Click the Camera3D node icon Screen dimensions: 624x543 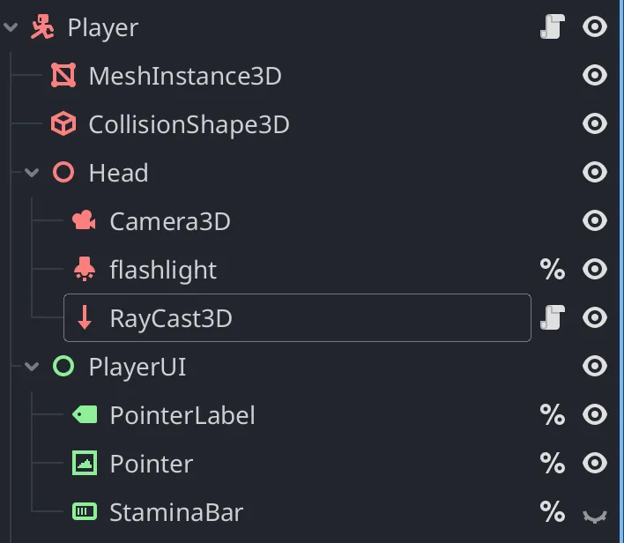point(85,221)
